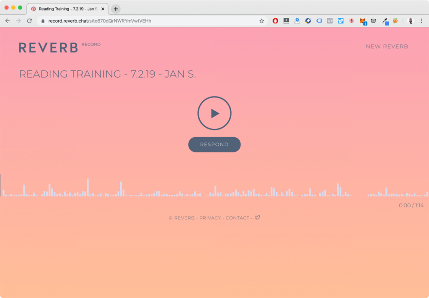Click the eyedropper color picker extension
The image size is (429, 298).
click(385, 21)
